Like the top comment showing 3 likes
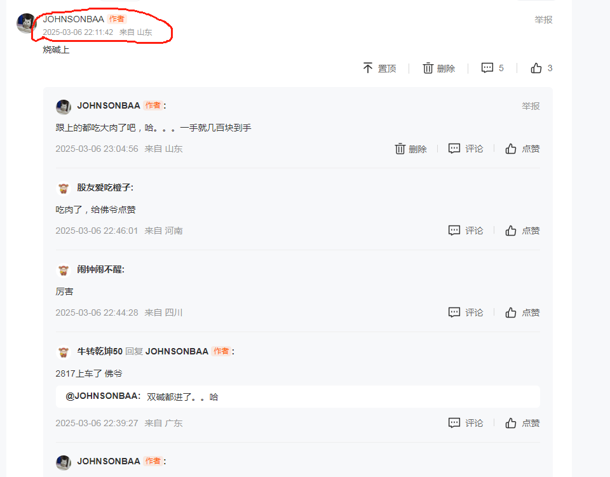Image resolution: width=610 pixels, height=477 pixels. [x=541, y=68]
